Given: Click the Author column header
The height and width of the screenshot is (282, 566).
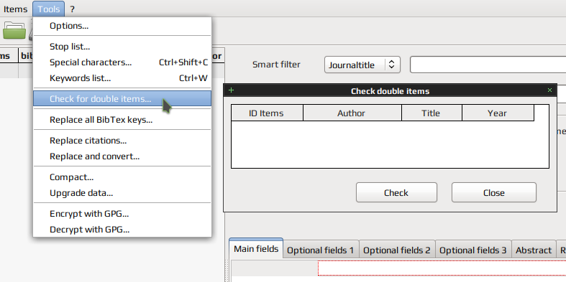Looking at the screenshot, I should (352, 113).
